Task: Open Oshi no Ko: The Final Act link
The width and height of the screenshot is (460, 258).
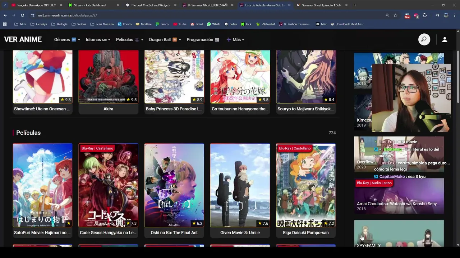Action: tap(174, 233)
